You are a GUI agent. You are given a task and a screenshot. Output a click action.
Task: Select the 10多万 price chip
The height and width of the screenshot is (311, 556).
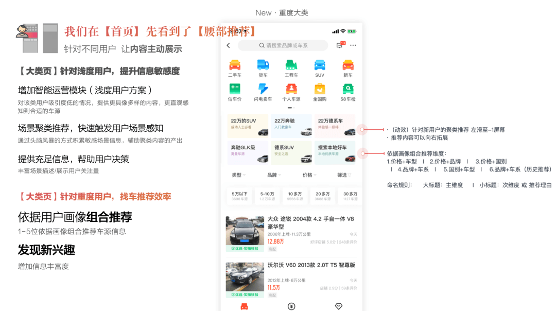295,196
